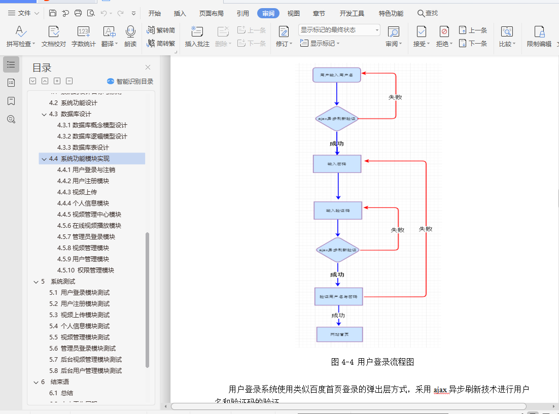Go to previous change with 上一条

(x=473, y=30)
